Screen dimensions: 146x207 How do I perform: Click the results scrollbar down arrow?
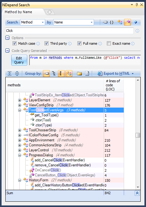(138, 187)
